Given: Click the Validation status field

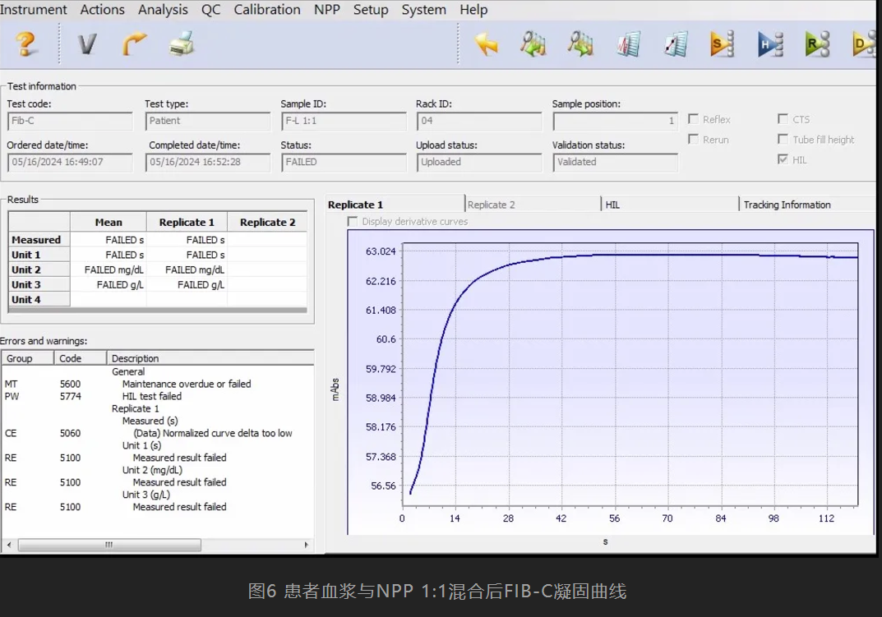Looking at the screenshot, I should pos(616,162).
